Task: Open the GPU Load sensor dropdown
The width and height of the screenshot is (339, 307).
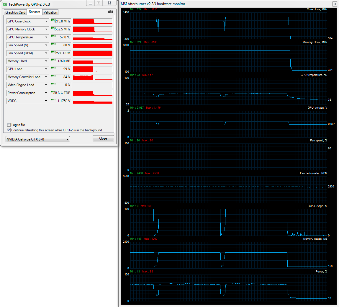Action: (46, 69)
